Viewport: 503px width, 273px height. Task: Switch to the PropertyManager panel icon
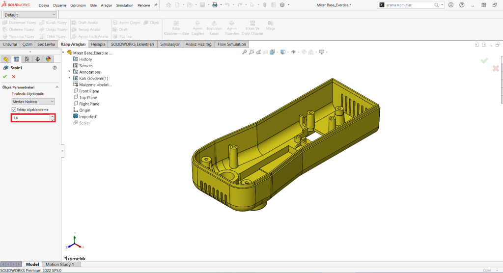(16, 59)
